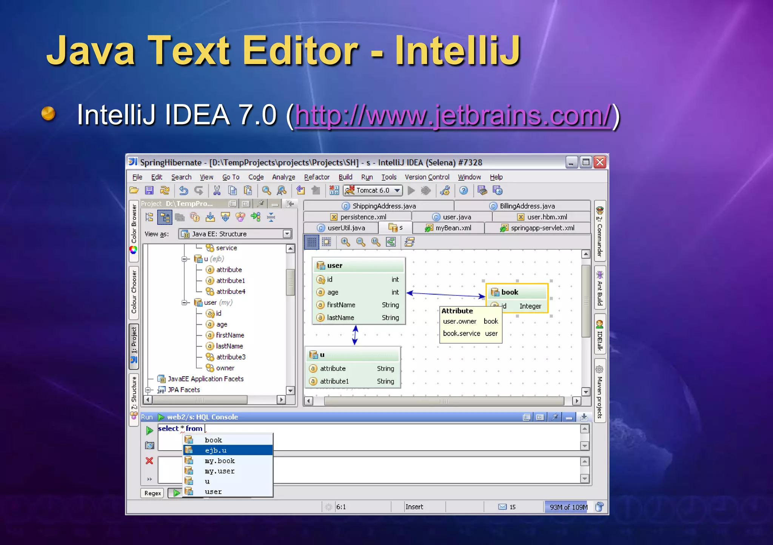Open the Version Control menu

coord(427,177)
